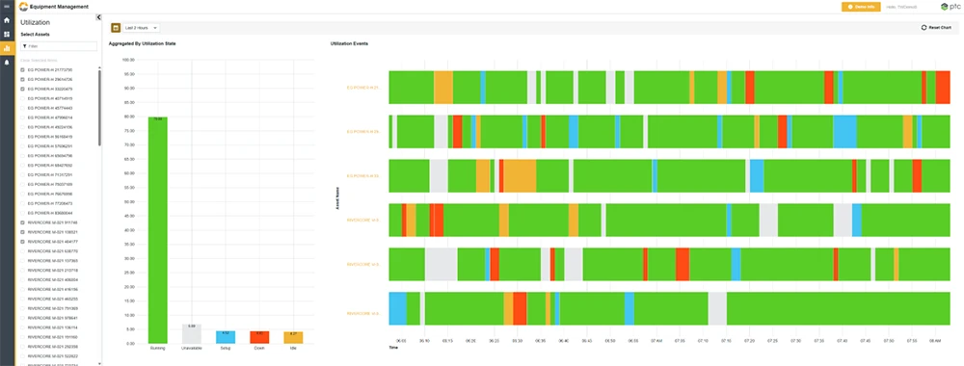Click the Time axis label
Screen dimensions: 964x366
[393, 348]
